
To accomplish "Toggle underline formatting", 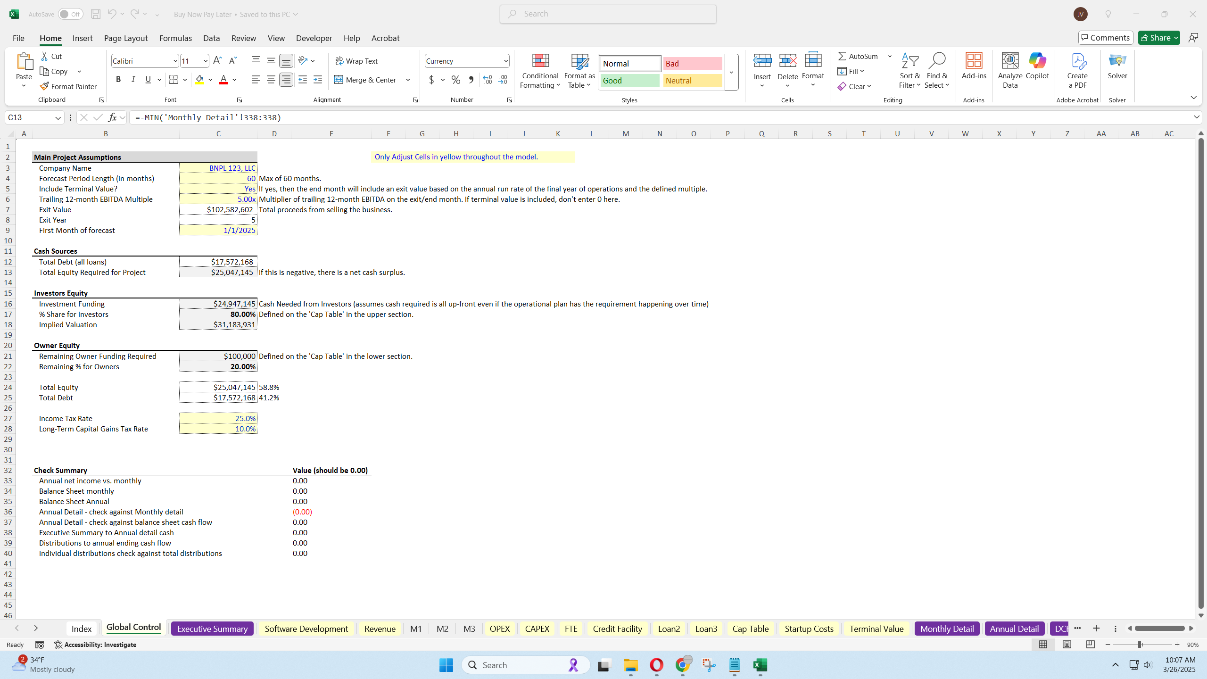I will [x=148, y=79].
